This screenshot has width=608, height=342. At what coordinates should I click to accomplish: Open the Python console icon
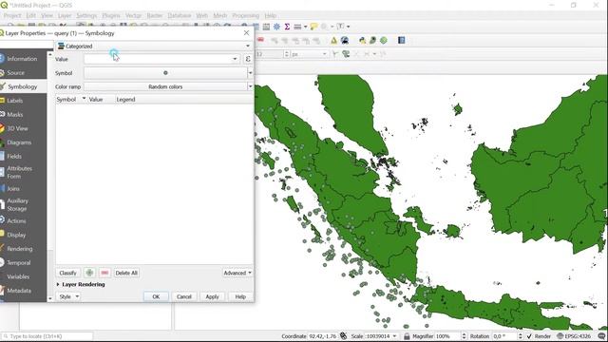(362, 40)
